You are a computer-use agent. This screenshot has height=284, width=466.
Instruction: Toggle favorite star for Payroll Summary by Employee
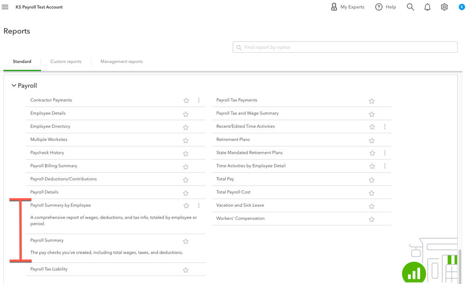[186, 205]
